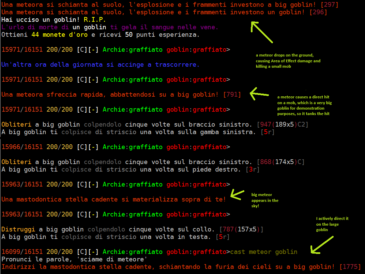Toggle the [-] flag on the bottom prompt

(93, 252)
